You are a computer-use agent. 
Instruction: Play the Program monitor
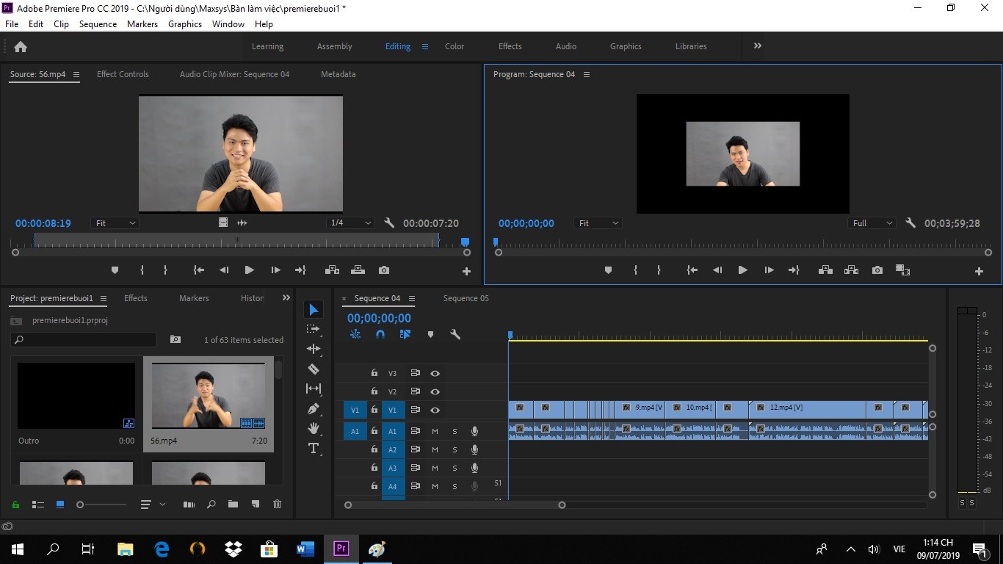coord(742,270)
